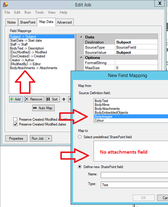Open the Run Job dropdown arrow
This screenshot has height=207, width=168.
coord(49,139)
